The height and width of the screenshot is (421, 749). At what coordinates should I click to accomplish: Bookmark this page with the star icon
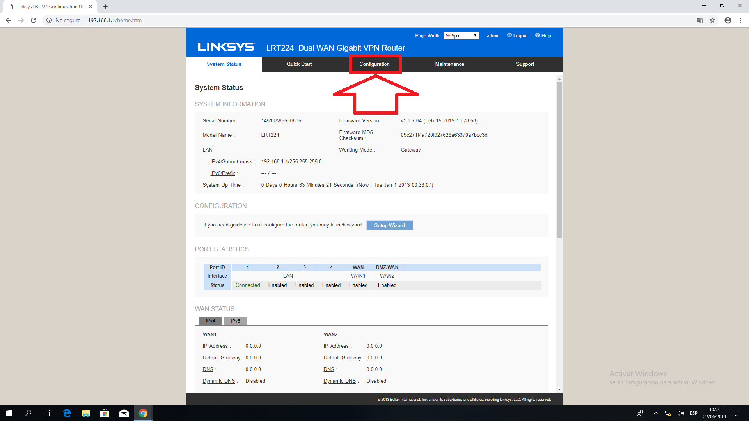[712, 20]
